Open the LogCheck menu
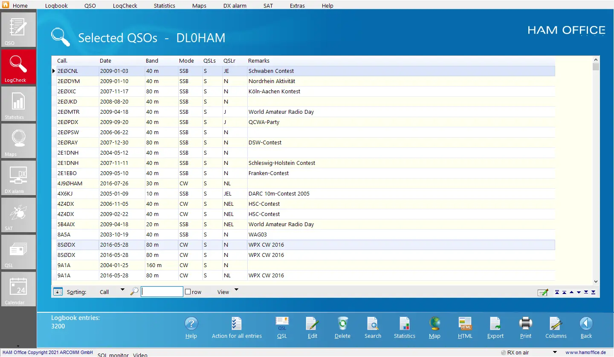 [x=125, y=6]
